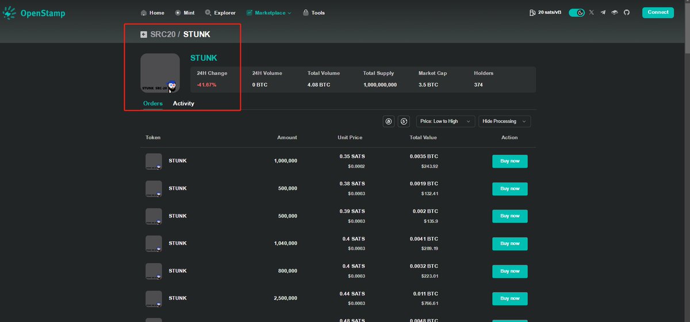Open the Hide Processing dropdown

tap(504, 121)
